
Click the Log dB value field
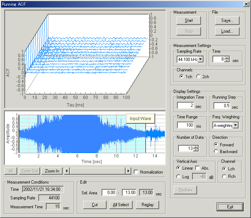click(199, 176)
